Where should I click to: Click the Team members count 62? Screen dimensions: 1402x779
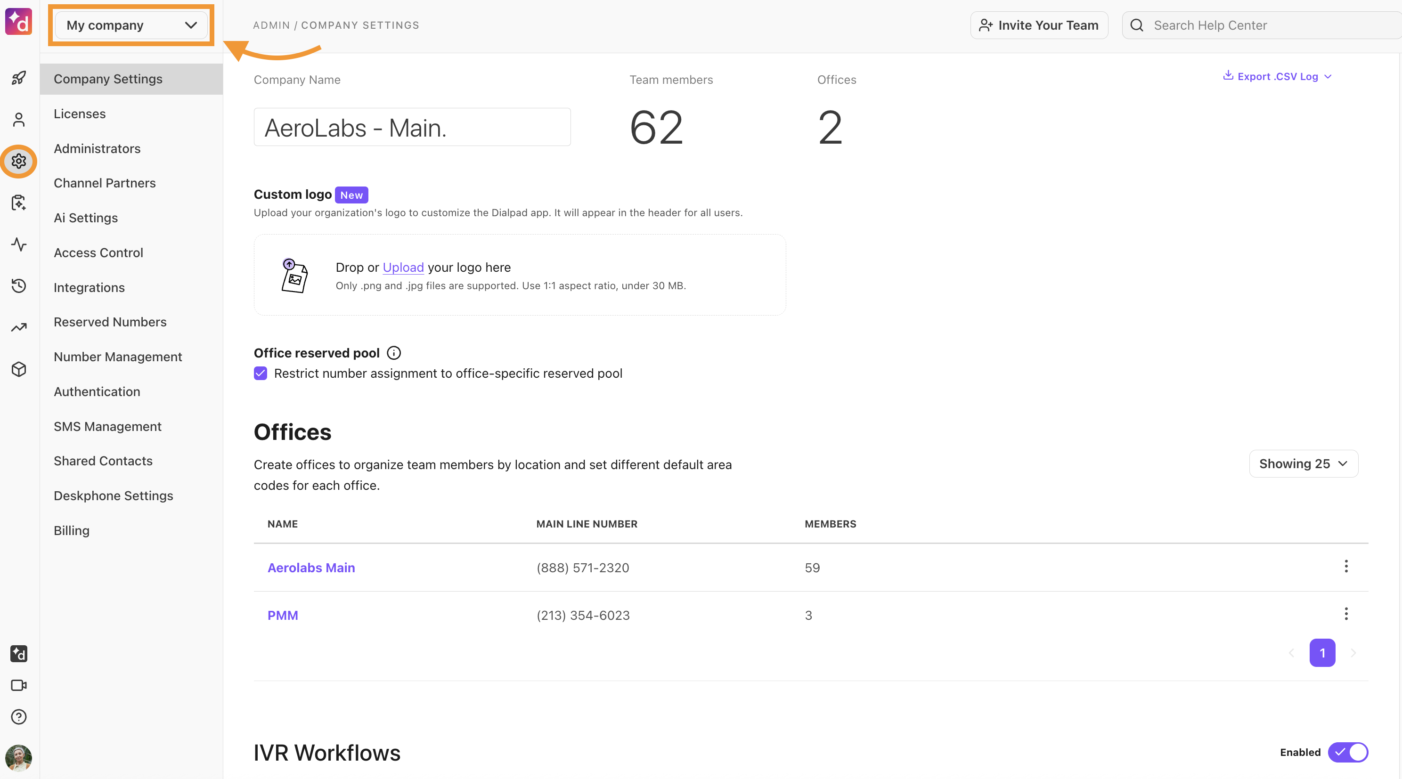point(656,127)
